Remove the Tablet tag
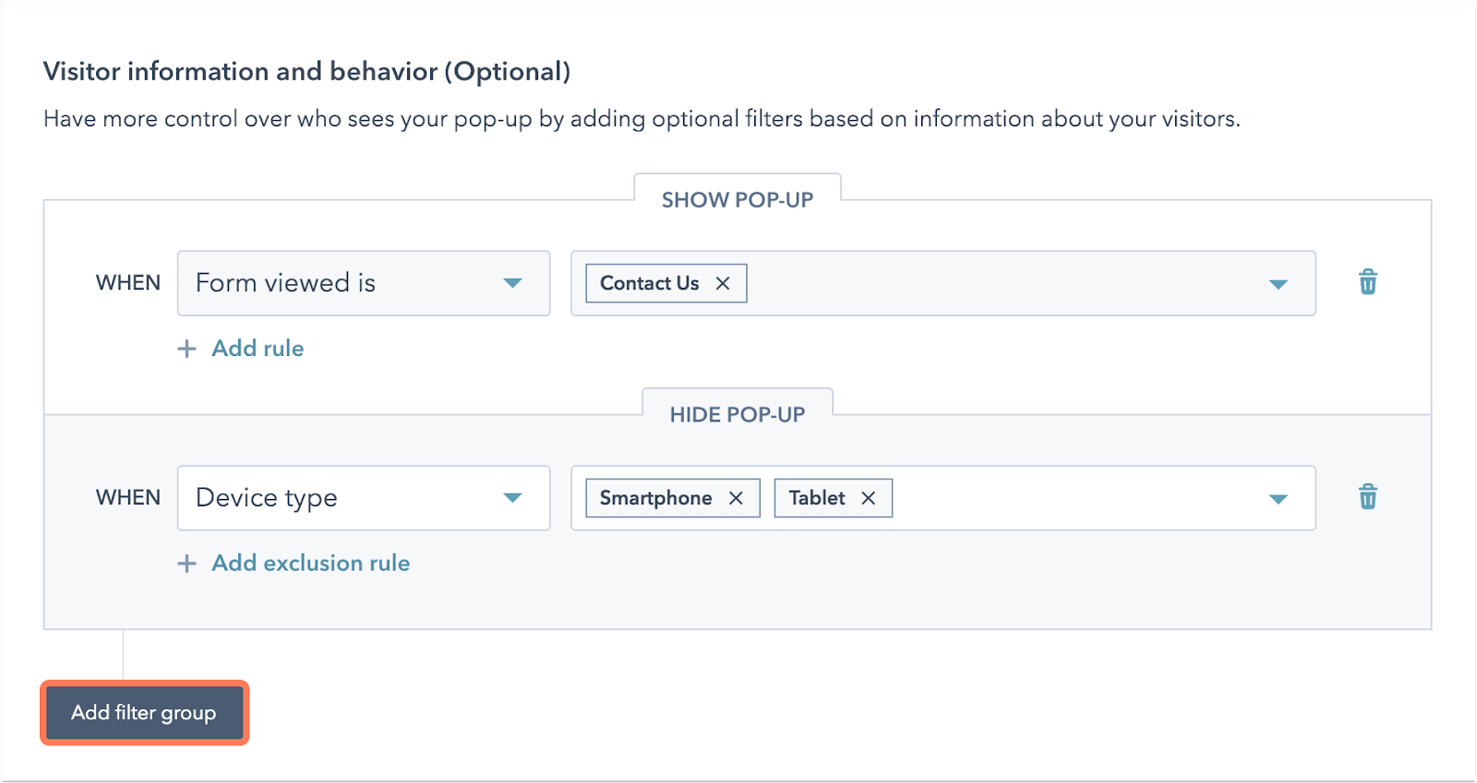Image resolution: width=1477 pixels, height=783 pixels. coord(868,498)
